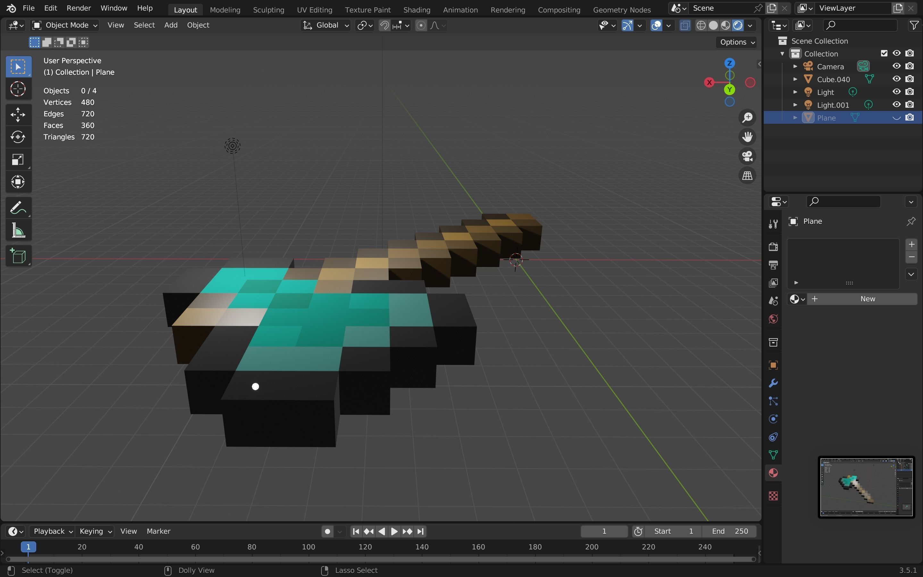The height and width of the screenshot is (577, 923).
Task: Switch to the Shading workspace tab
Action: pyautogui.click(x=417, y=10)
